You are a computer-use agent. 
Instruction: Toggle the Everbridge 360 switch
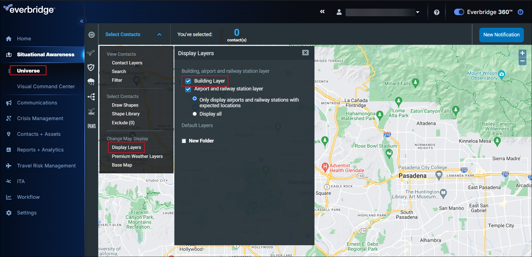coord(459,12)
